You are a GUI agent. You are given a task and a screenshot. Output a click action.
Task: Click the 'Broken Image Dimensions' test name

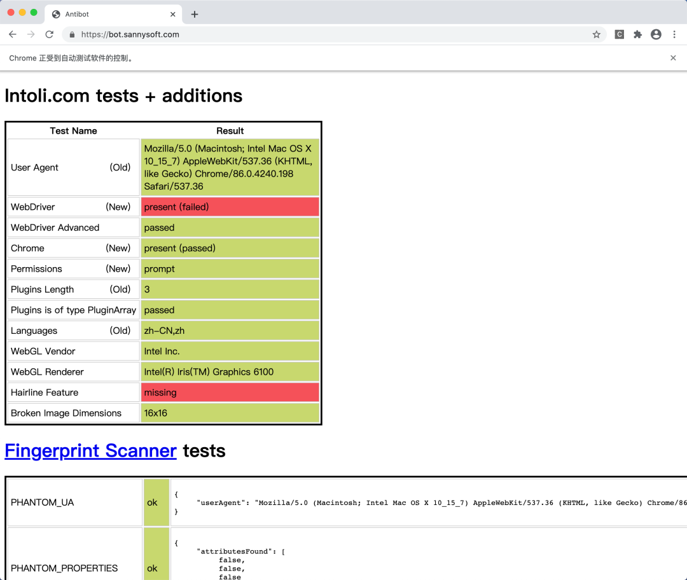[74, 413]
